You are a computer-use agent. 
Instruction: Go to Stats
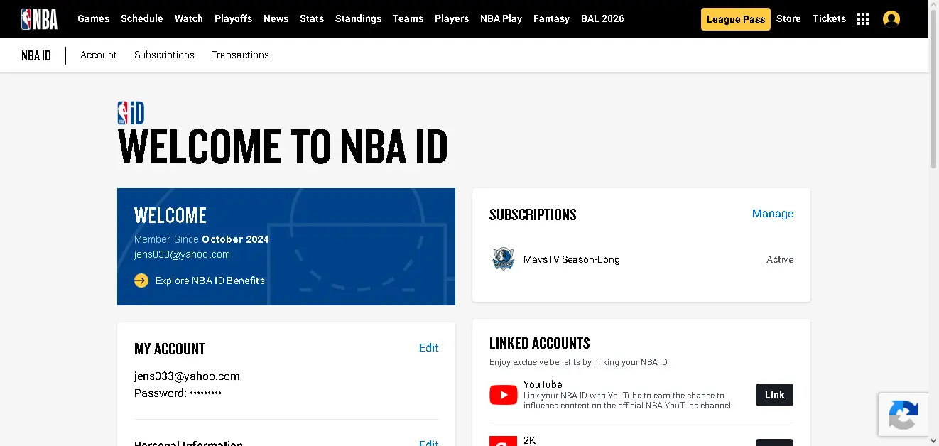click(x=312, y=18)
